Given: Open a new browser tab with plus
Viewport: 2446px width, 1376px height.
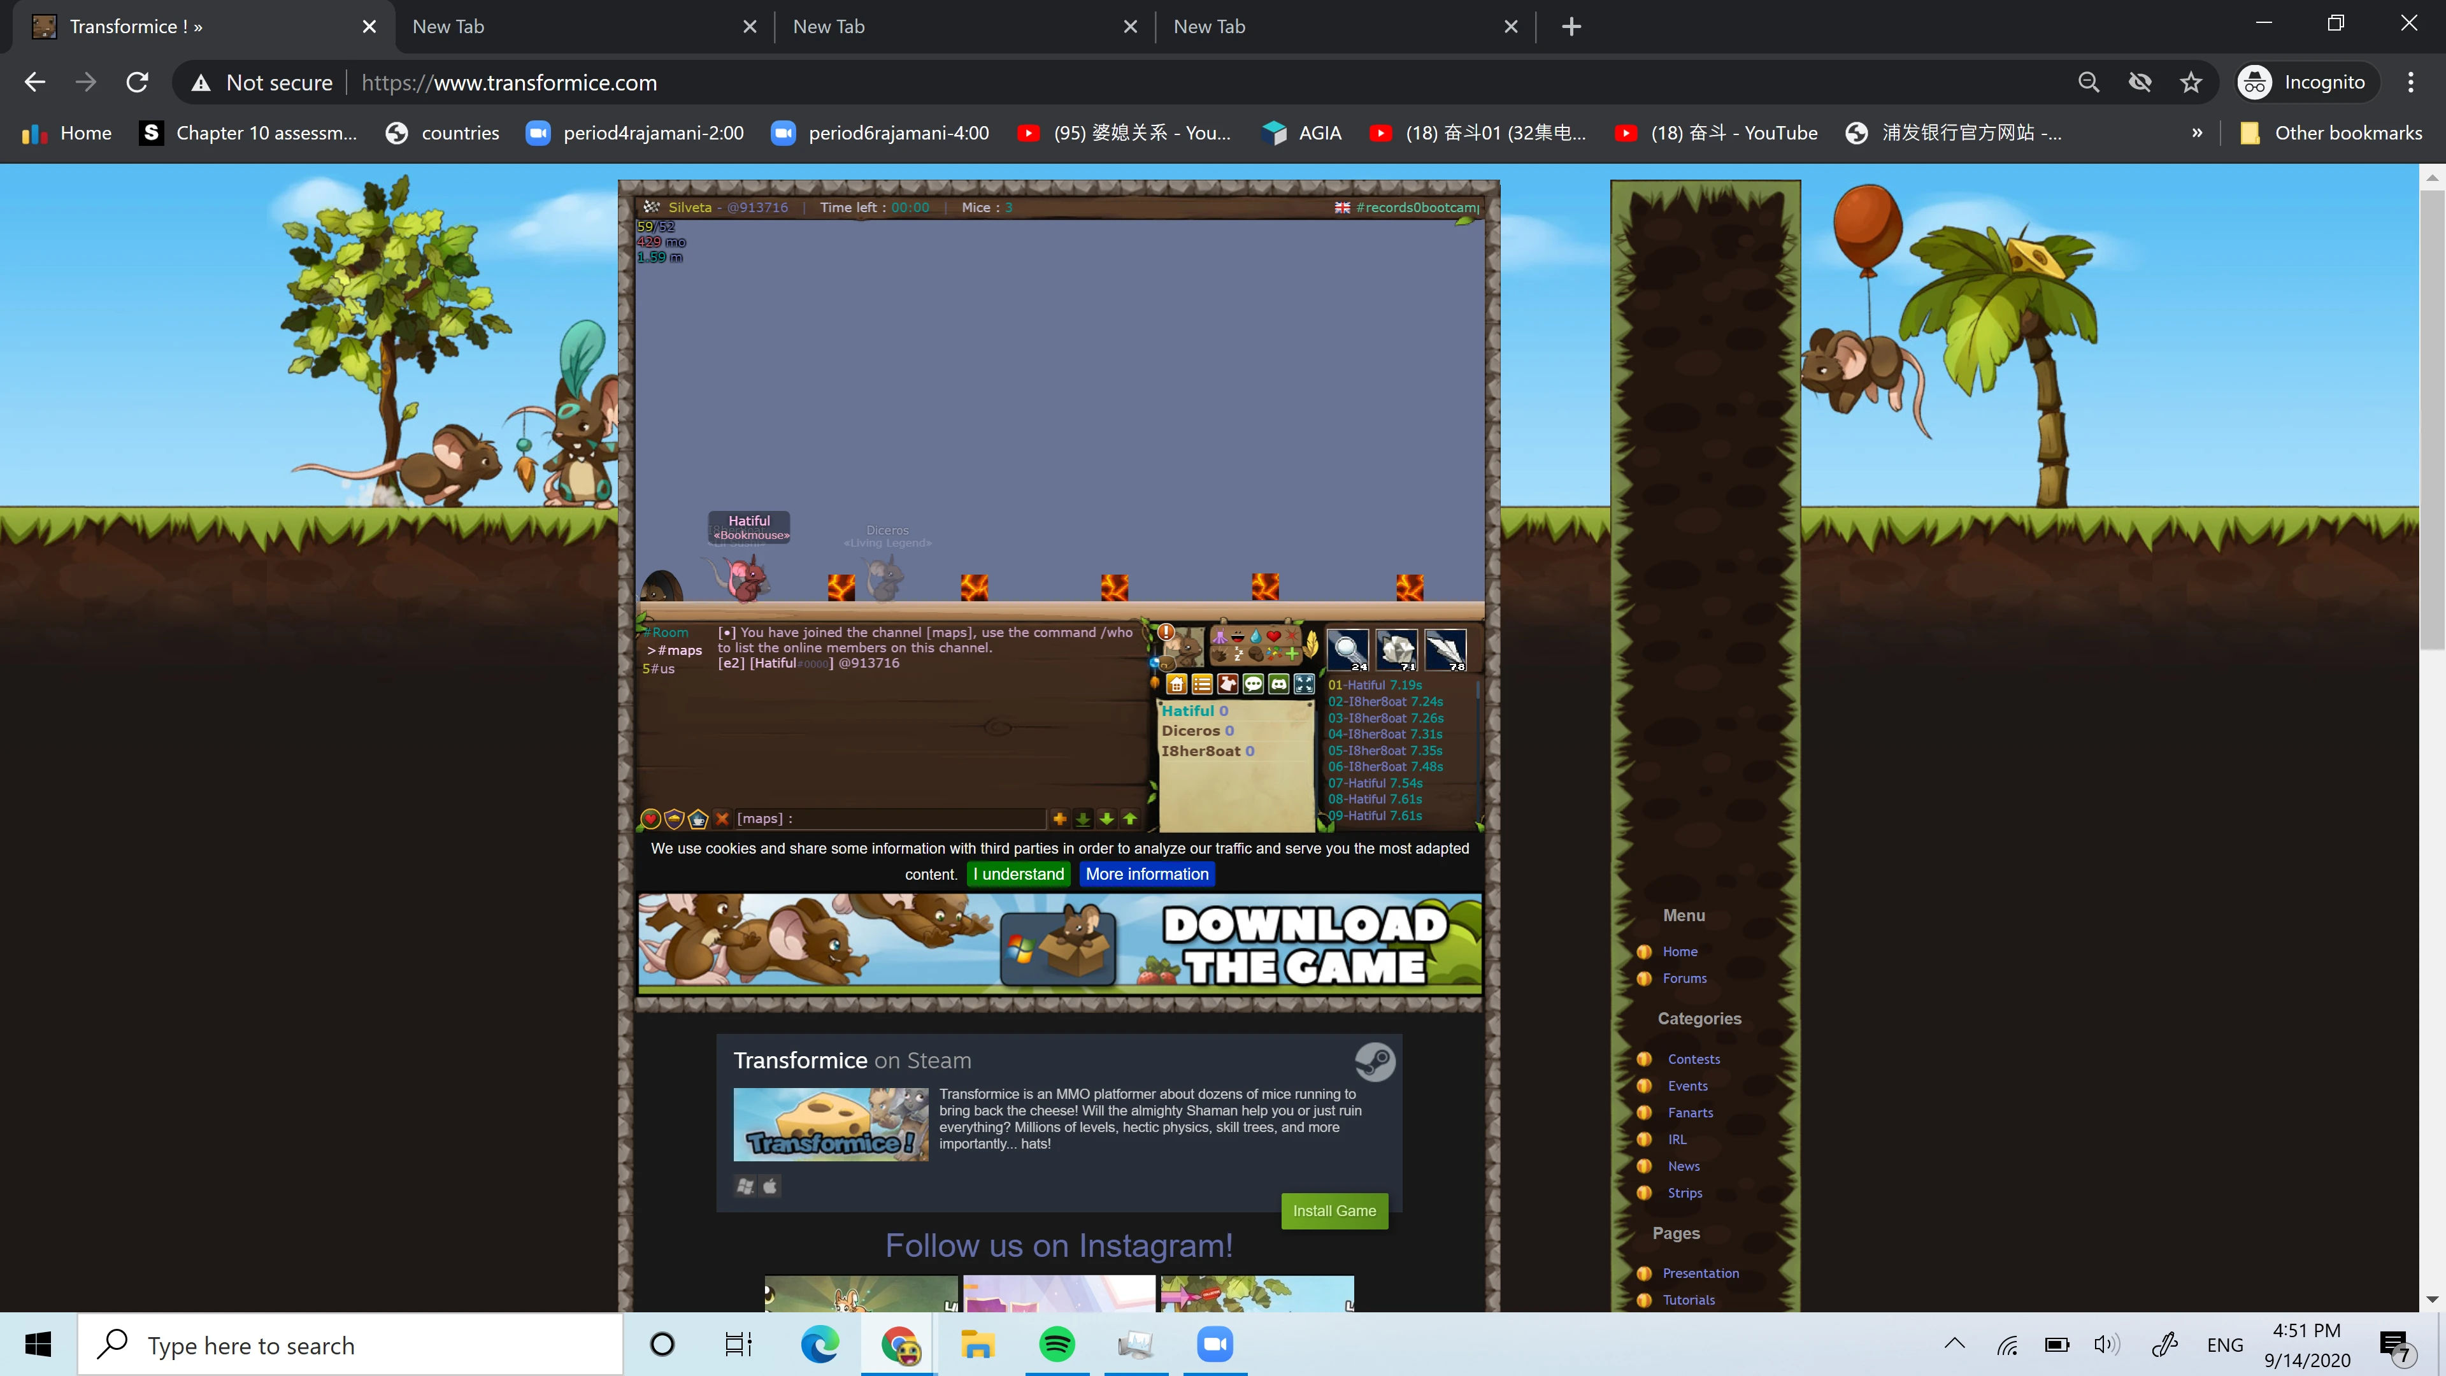Looking at the screenshot, I should click(1571, 27).
